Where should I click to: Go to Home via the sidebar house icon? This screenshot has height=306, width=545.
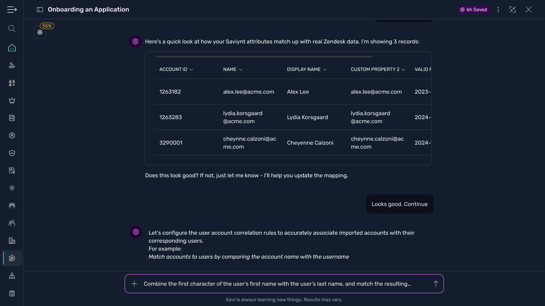point(12,48)
